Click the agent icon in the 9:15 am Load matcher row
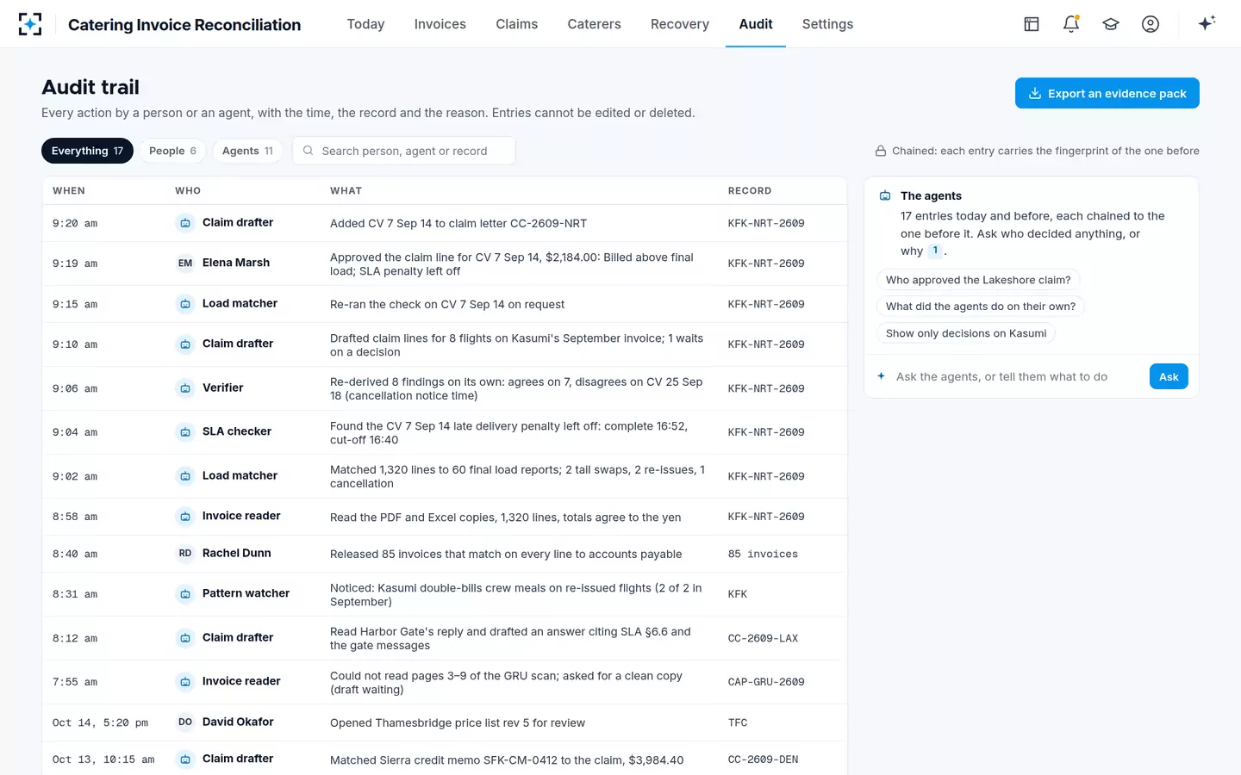This screenshot has height=775, width=1241. point(185,304)
